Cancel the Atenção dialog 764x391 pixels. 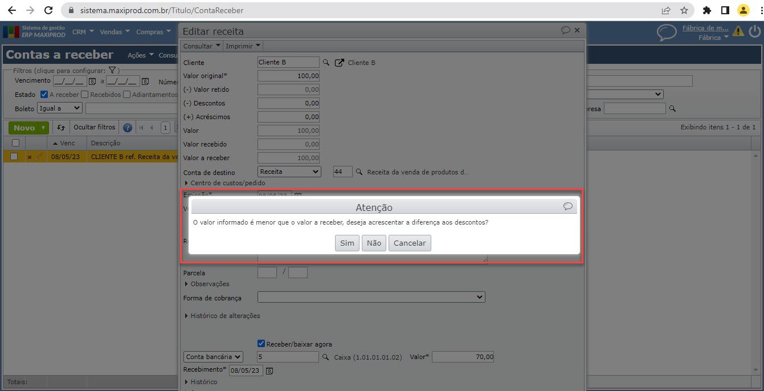pos(410,243)
